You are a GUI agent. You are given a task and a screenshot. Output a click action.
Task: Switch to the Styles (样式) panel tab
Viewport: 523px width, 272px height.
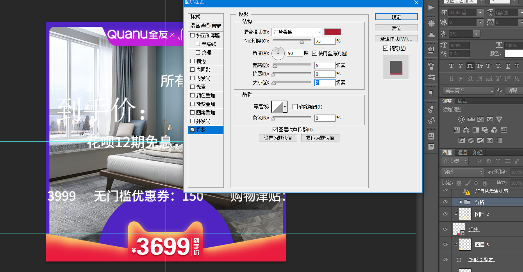462,101
